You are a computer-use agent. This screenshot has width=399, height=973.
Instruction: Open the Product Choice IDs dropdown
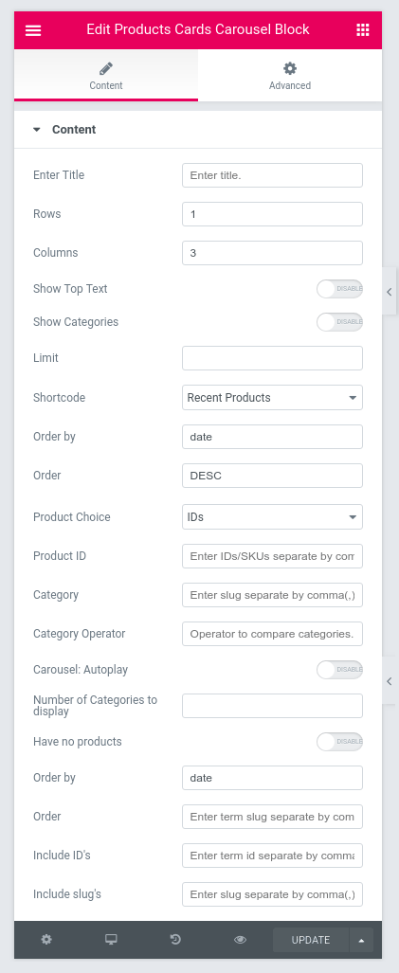272,517
